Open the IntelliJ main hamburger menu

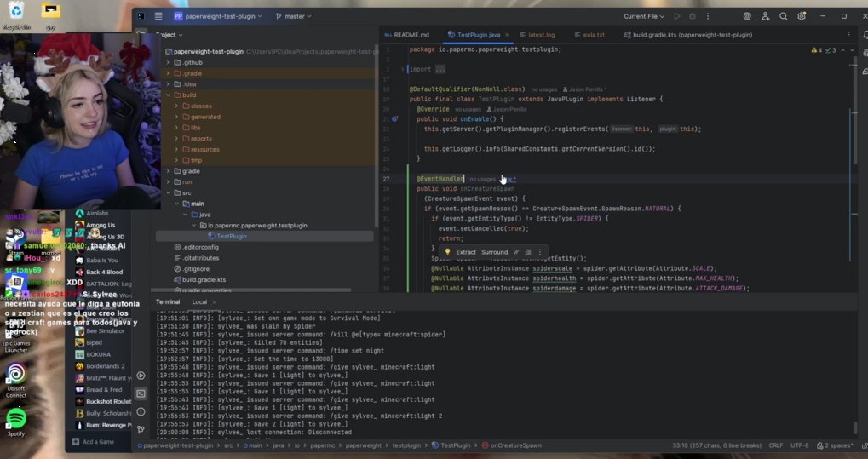point(158,16)
